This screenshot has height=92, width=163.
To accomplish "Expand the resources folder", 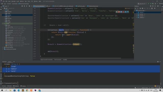I will point(4,18).
